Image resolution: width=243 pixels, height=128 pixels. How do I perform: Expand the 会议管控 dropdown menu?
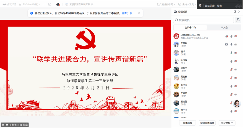tap(227, 123)
